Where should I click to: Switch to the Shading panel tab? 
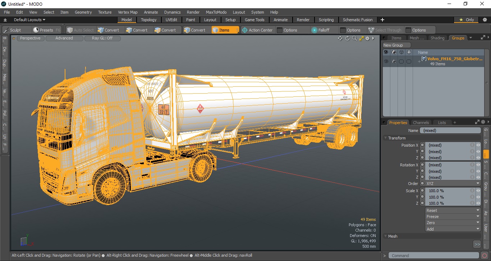coord(437,38)
